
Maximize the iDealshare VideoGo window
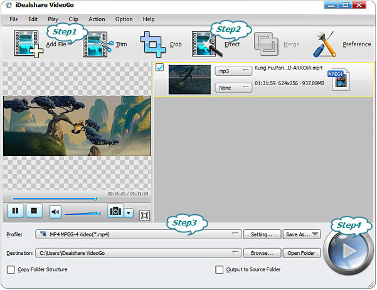coord(345,5)
